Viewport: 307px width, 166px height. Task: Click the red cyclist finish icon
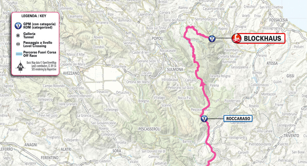[x=236, y=39]
